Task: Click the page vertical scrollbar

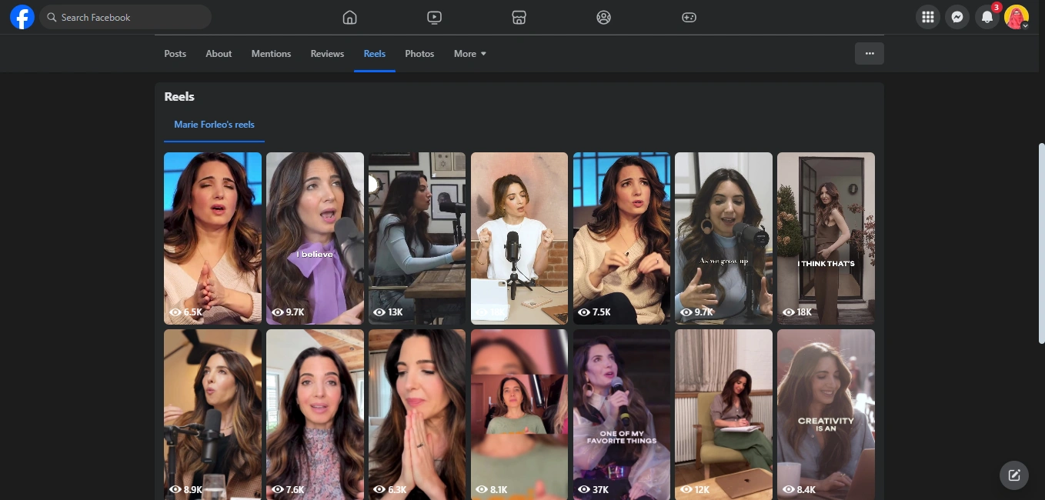Action: (1041, 243)
